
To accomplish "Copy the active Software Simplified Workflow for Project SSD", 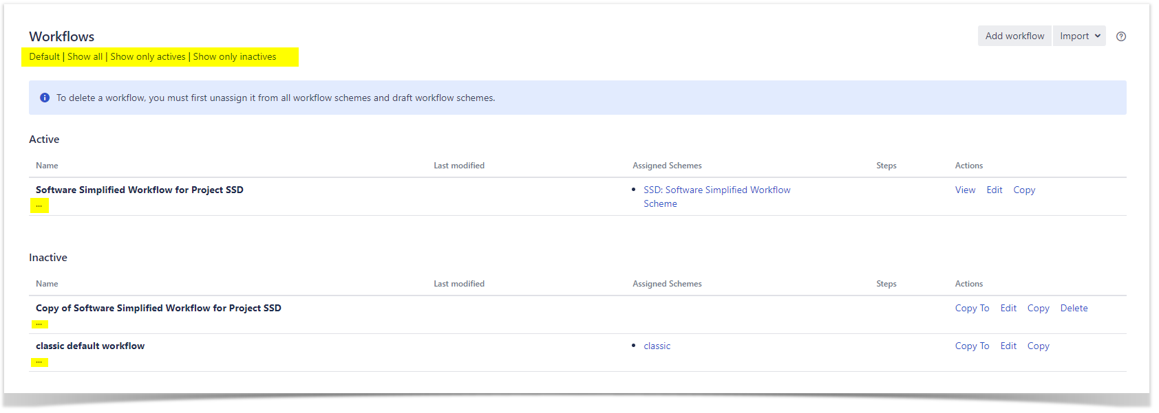I will (x=1024, y=190).
